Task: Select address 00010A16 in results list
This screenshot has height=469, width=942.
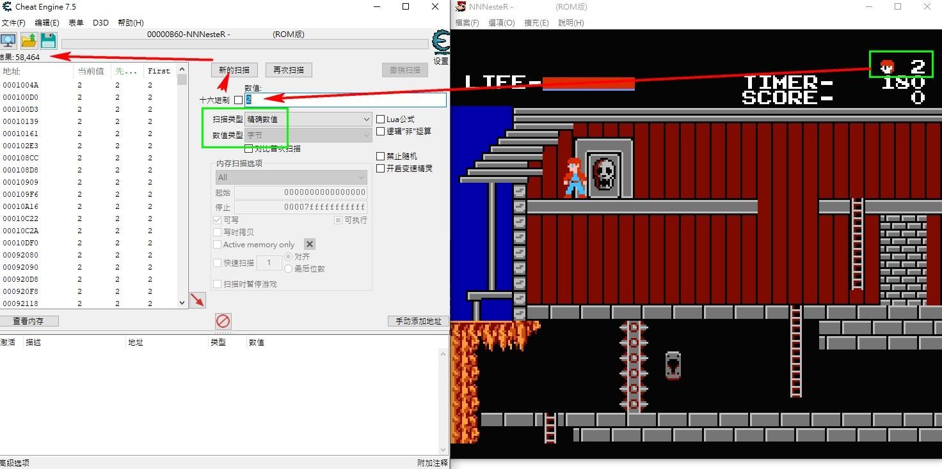Action: (88, 206)
